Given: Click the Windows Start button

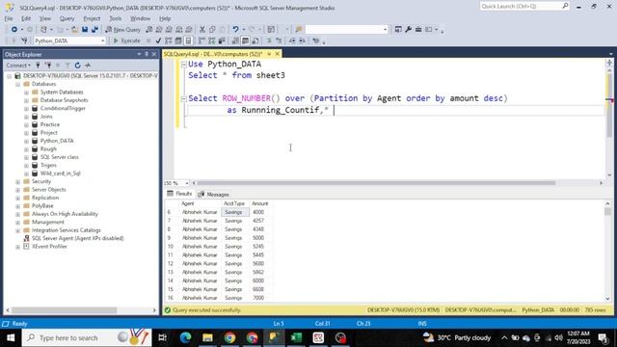Looking at the screenshot, I should tap(11, 337).
